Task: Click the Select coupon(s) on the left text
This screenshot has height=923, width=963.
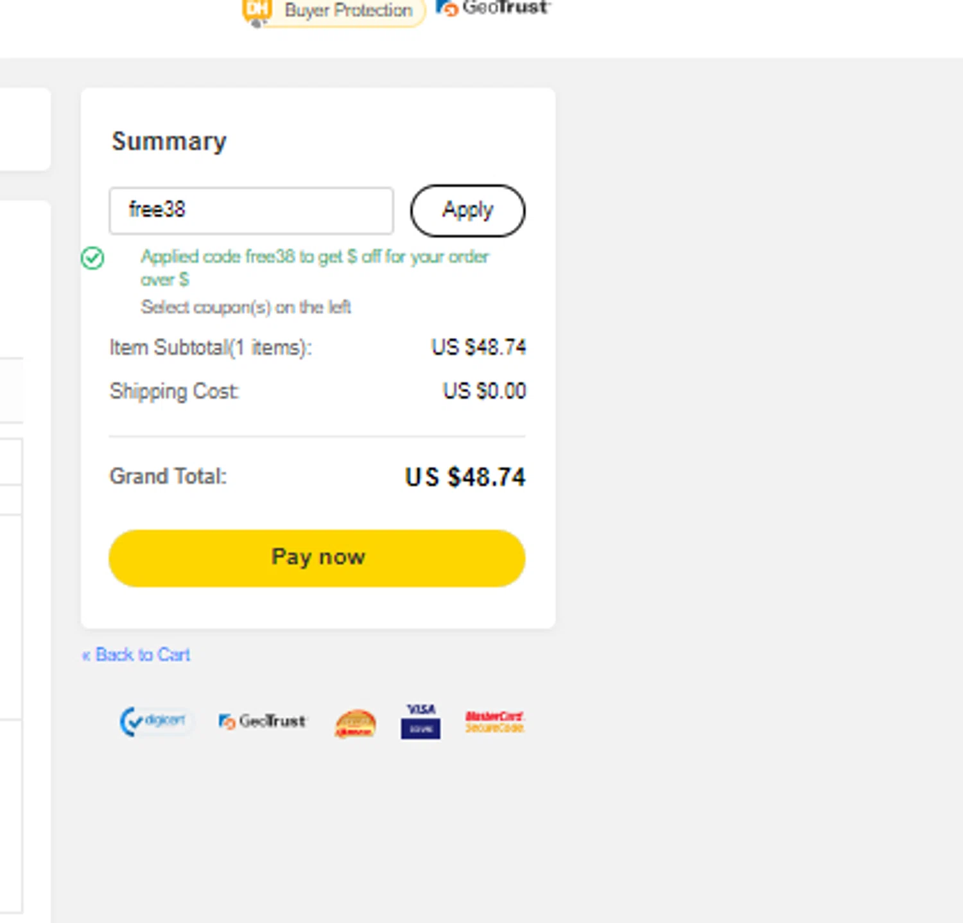Action: tap(246, 307)
